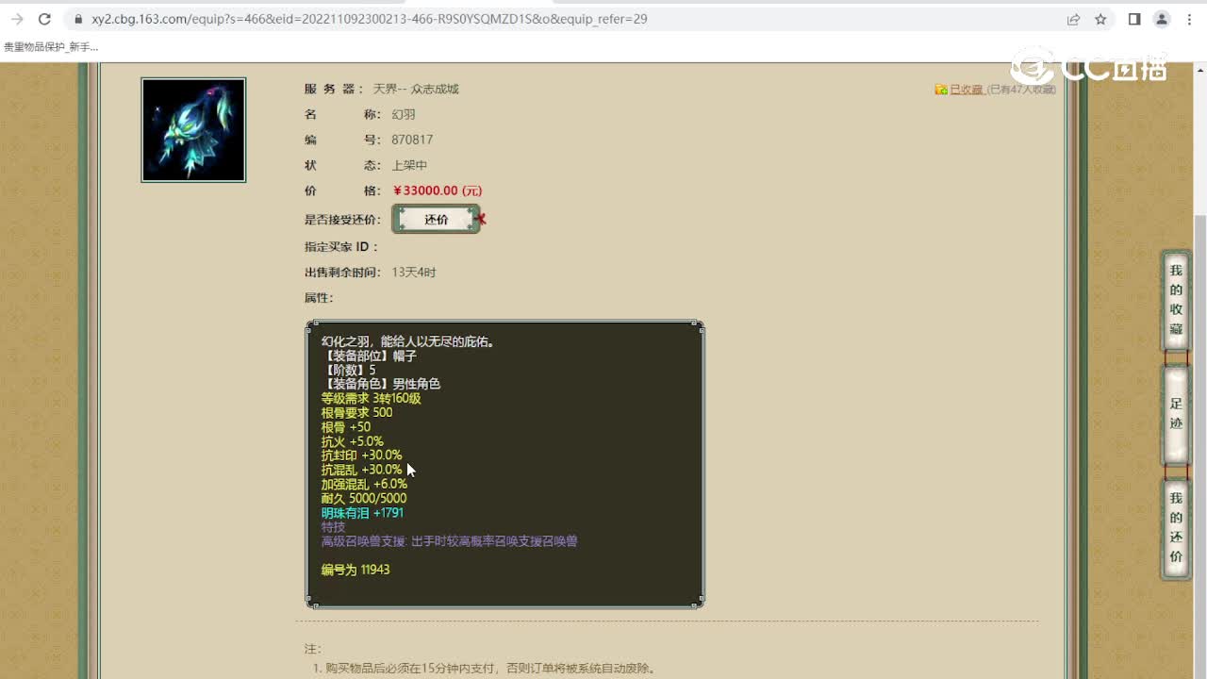The width and height of the screenshot is (1207, 679).
Task: Click the item name 幻羽
Action: 404,114
